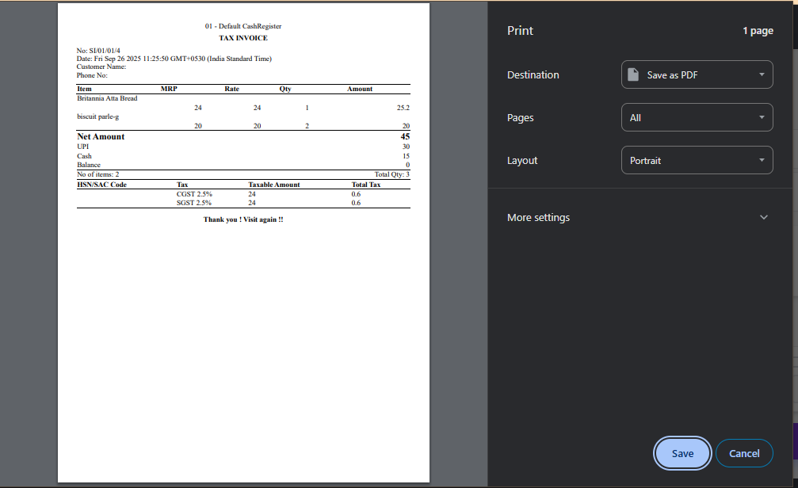Click the SGST 2.5% tax row
This screenshot has height=488, width=798.
194,203
